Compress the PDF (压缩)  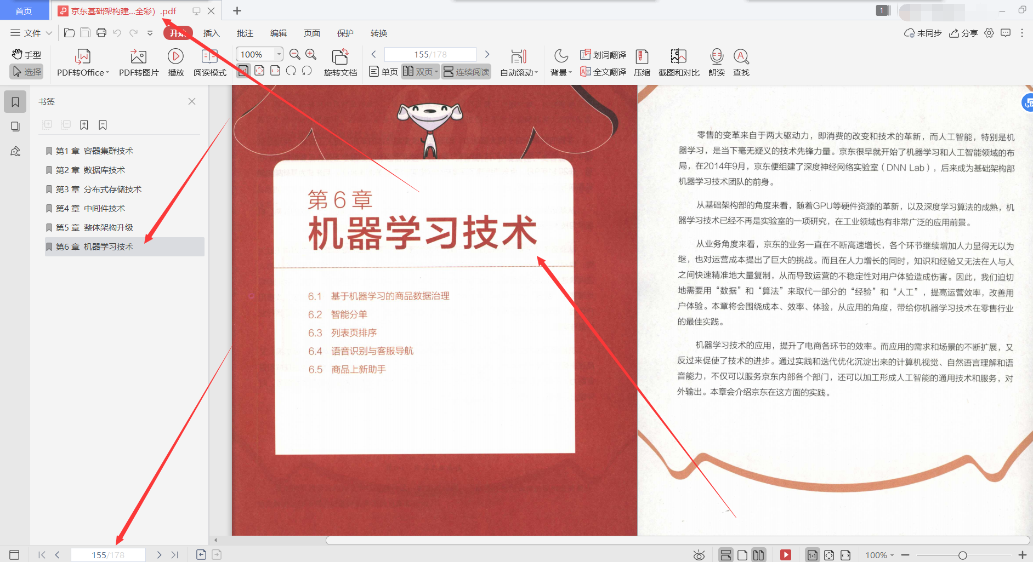[x=642, y=63]
